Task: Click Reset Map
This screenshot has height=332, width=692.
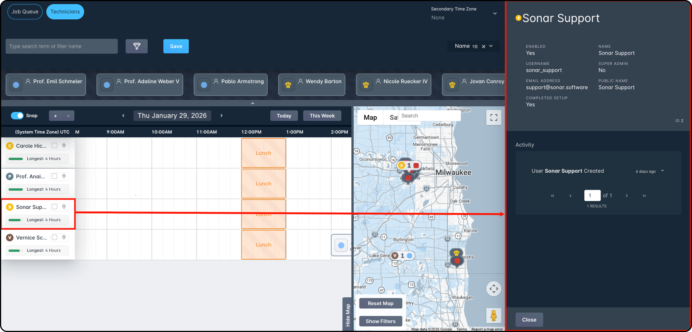Action: click(381, 303)
